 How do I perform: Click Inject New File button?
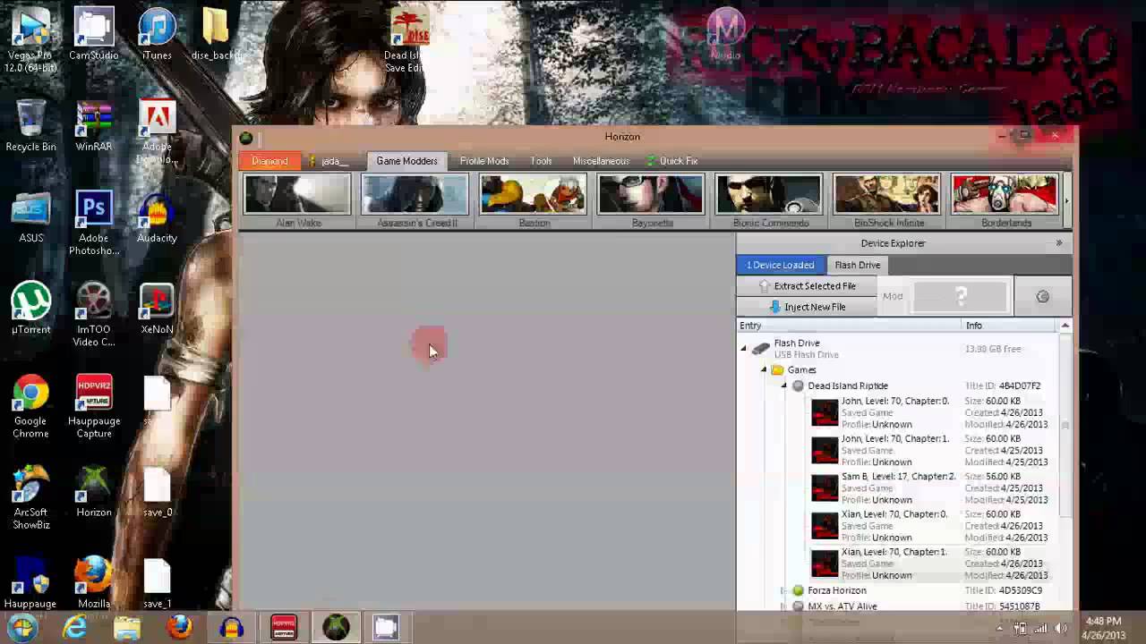point(807,307)
